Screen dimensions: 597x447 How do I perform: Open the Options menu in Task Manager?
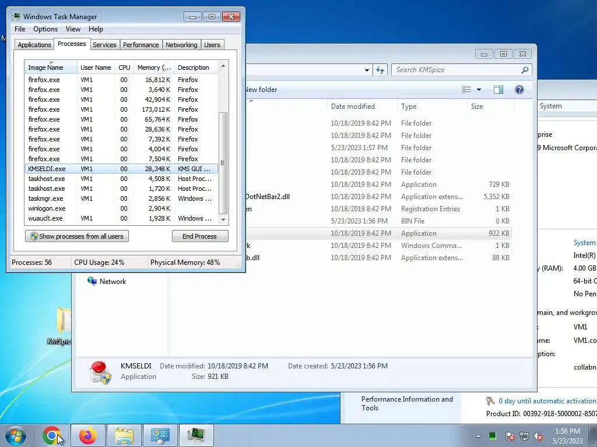click(45, 29)
